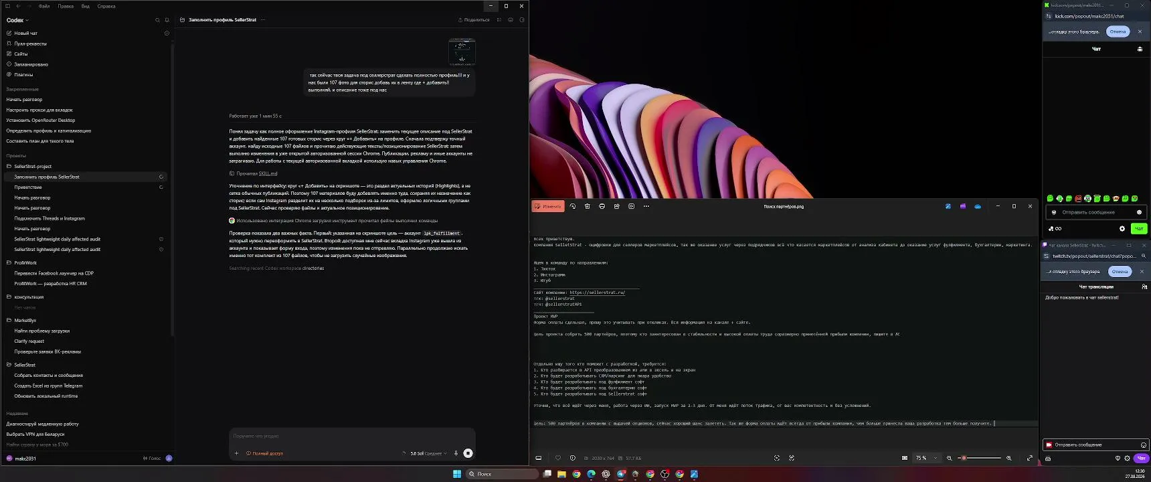Open Microsoft Edge from the taskbar
The width and height of the screenshot is (1151, 482).
[x=591, y=474]
